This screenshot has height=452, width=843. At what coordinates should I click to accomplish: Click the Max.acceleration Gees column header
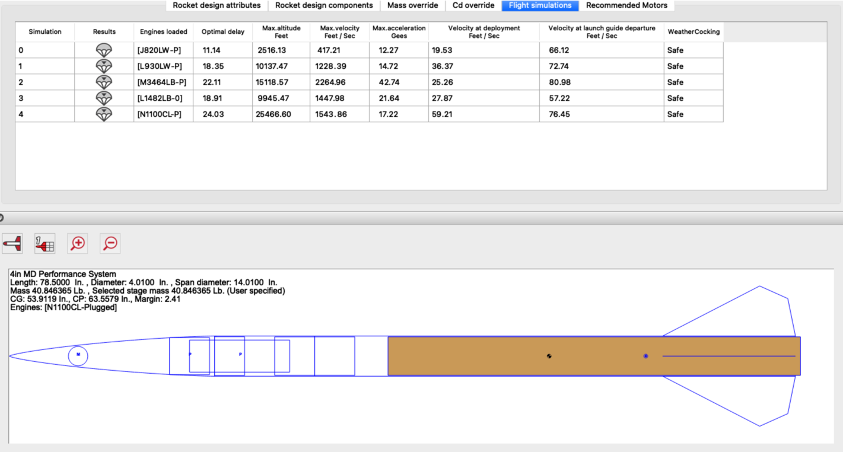pos(399,32)
